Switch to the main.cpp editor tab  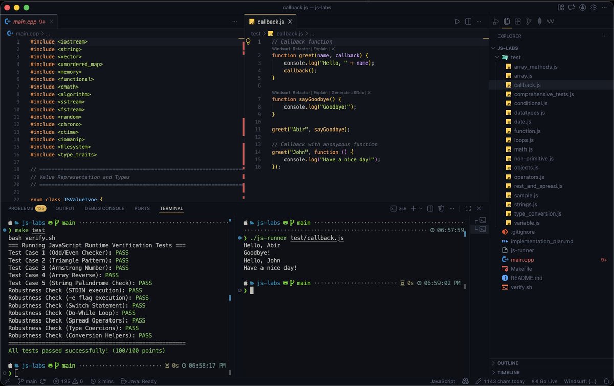(29, 22)
